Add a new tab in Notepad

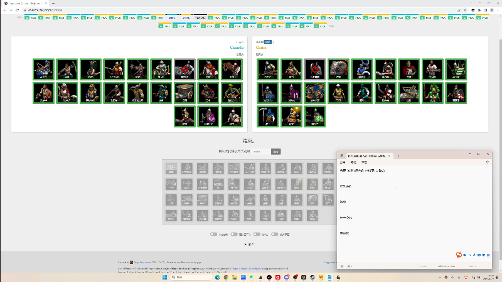(398, 156)
